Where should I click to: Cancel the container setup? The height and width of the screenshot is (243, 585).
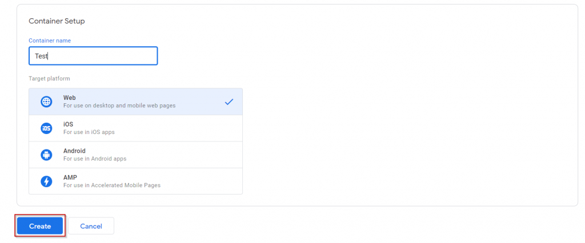point(91,226)
